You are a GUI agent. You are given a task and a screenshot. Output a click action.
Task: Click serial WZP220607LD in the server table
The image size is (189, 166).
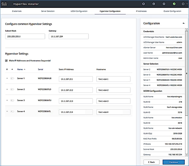click(x=44, y=89)
